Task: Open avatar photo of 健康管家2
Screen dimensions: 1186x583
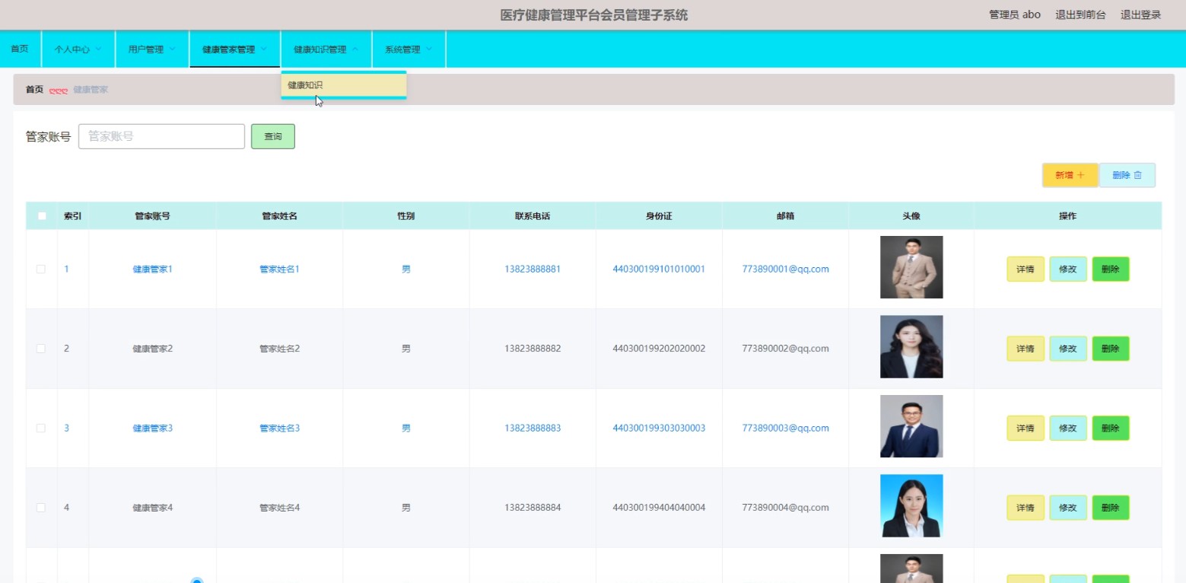Action: coord(911,347)
